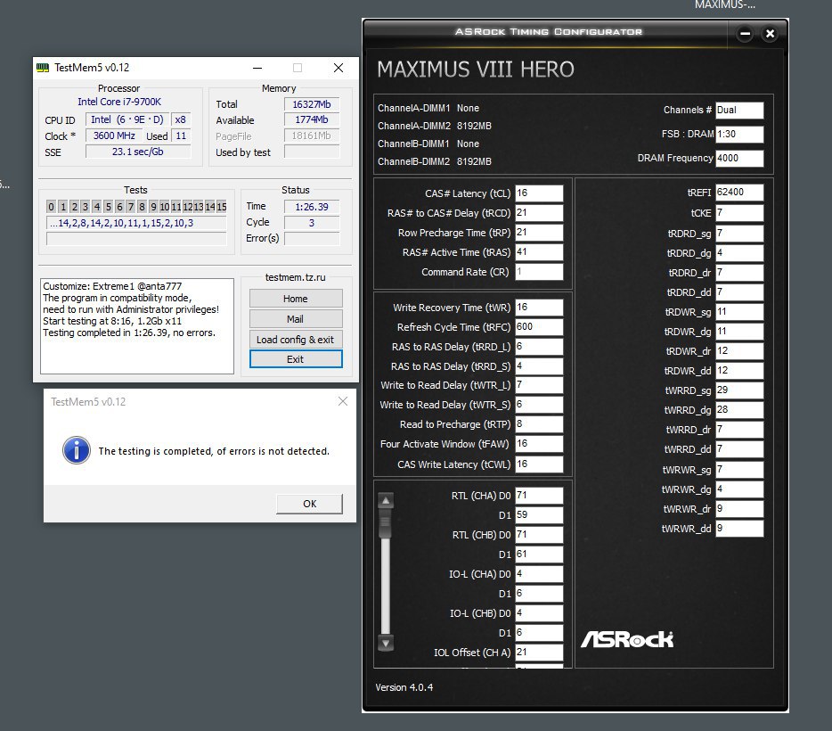Click the tWTR_S value field
832x731 pixels.
pos(539,405)
